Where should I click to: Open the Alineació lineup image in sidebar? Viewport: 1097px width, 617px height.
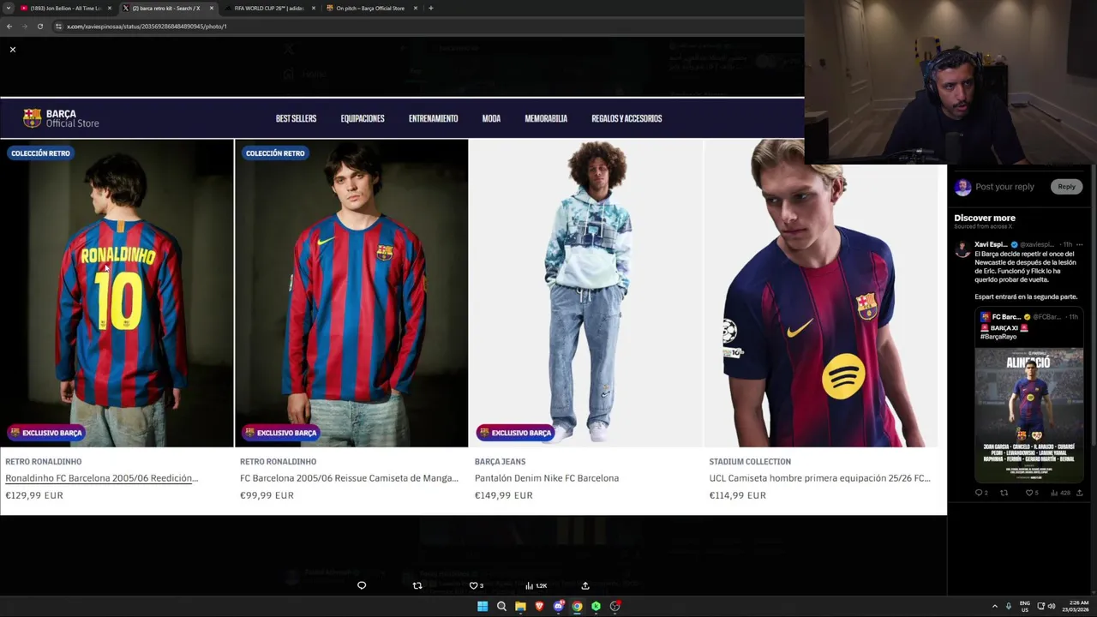1028,413
